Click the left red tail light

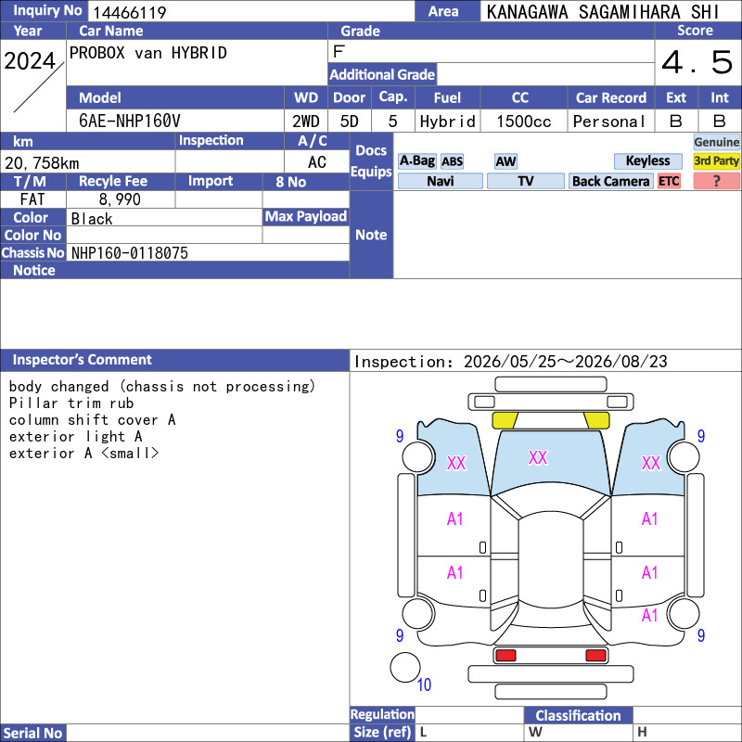click(x=505, y=656)
